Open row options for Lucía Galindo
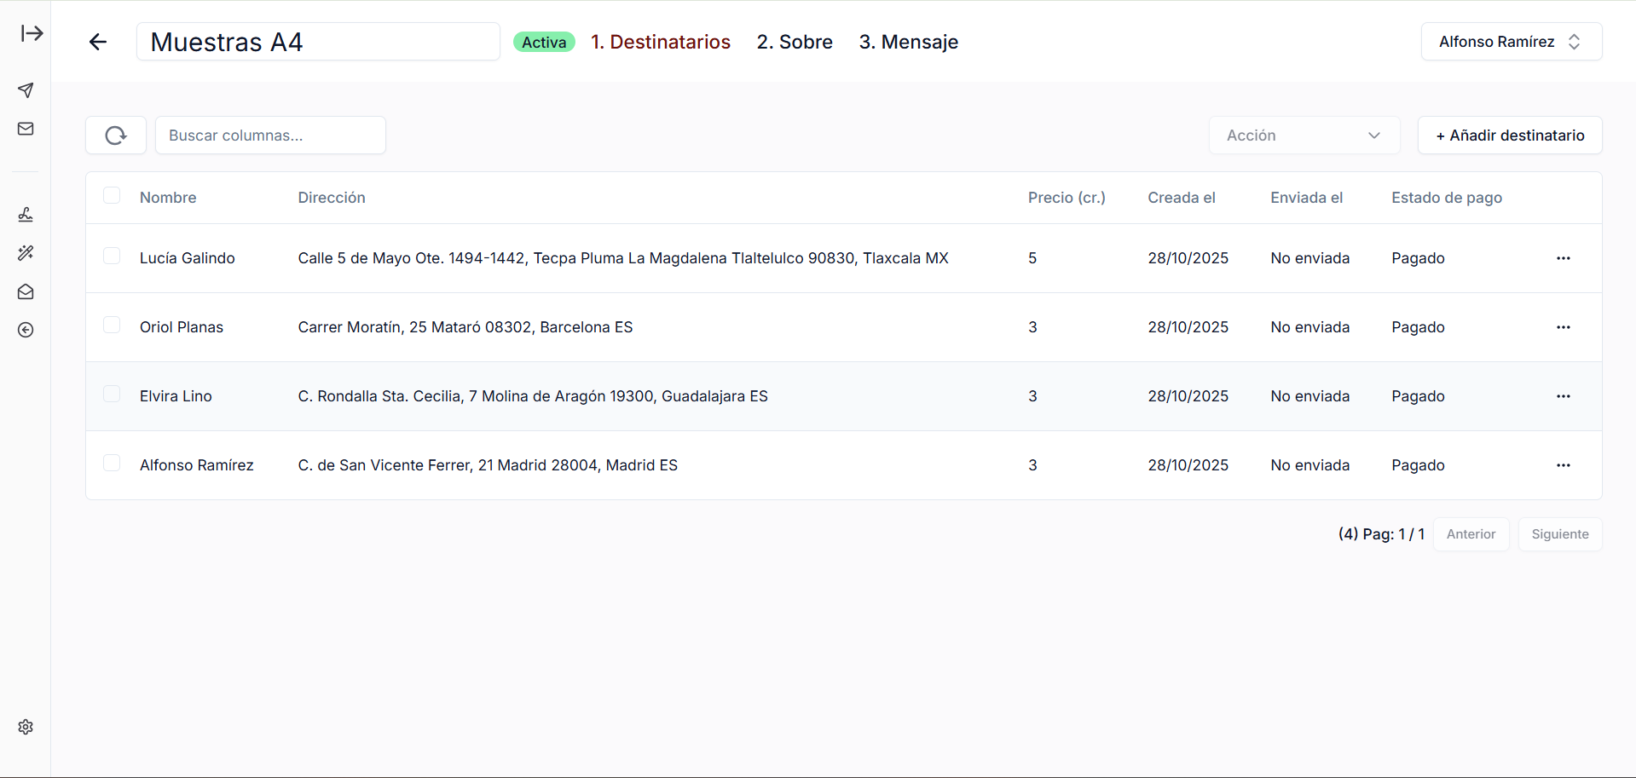The image size is (1636, 778). (1563, 258)
